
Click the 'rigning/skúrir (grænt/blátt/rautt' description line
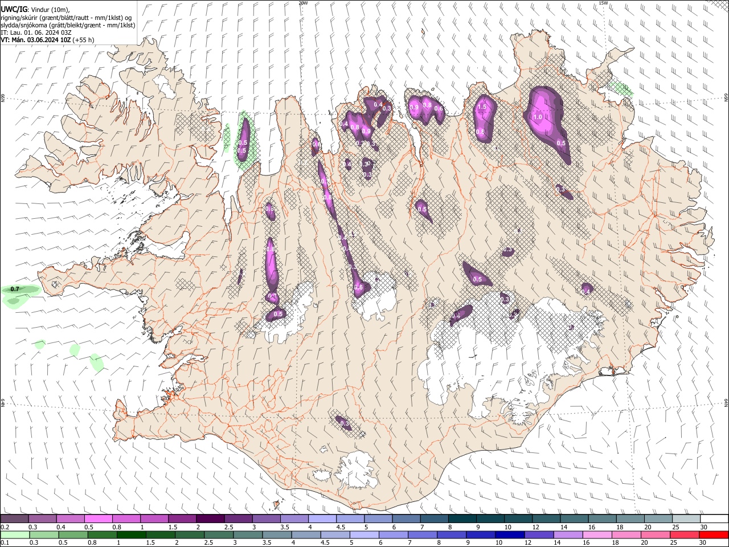(66, 17)
